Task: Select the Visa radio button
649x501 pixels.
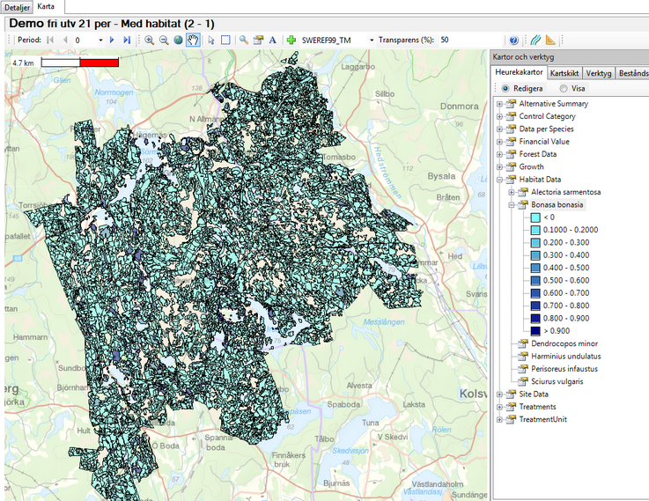Action: (x=564, y=89)
